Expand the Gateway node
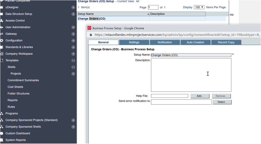This screenshot has height=144, width=261. click(x=73, y=34)
